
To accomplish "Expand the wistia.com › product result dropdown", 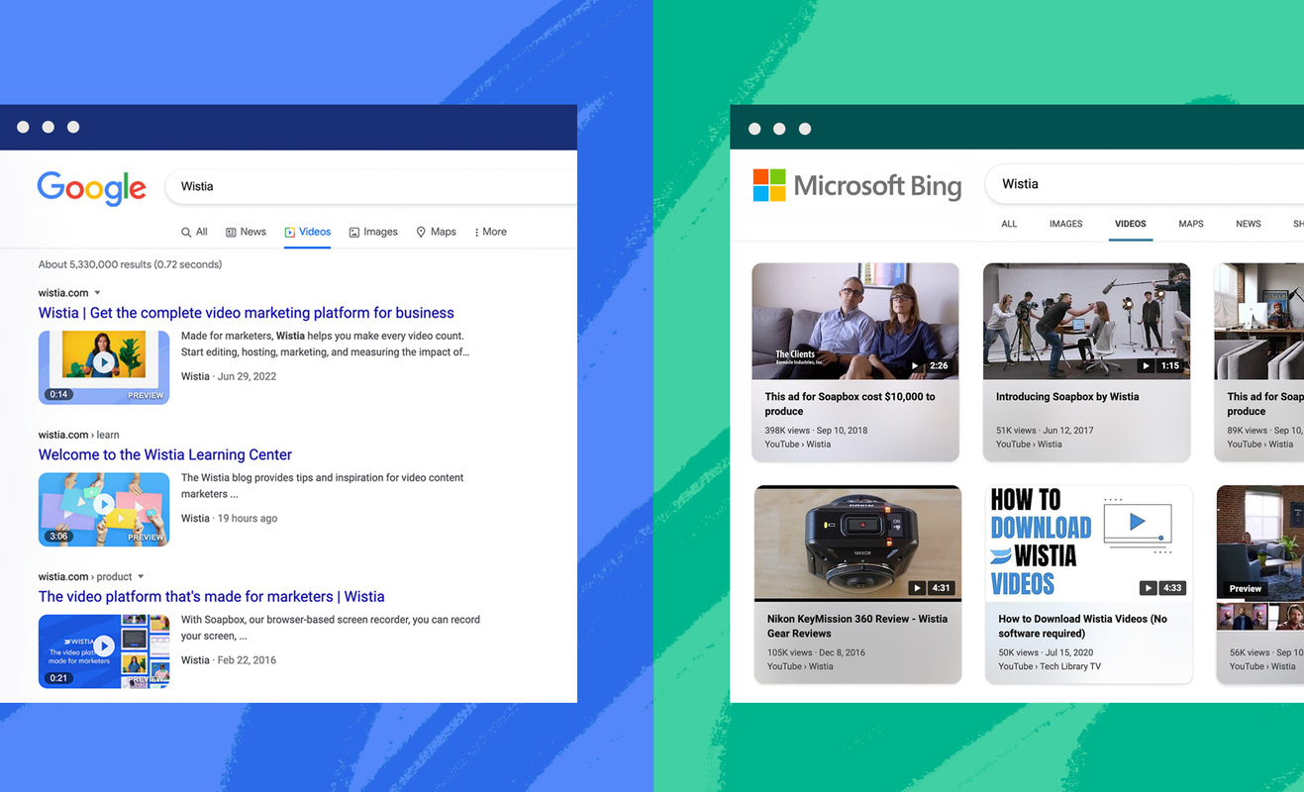I will (x=140, y=576).
